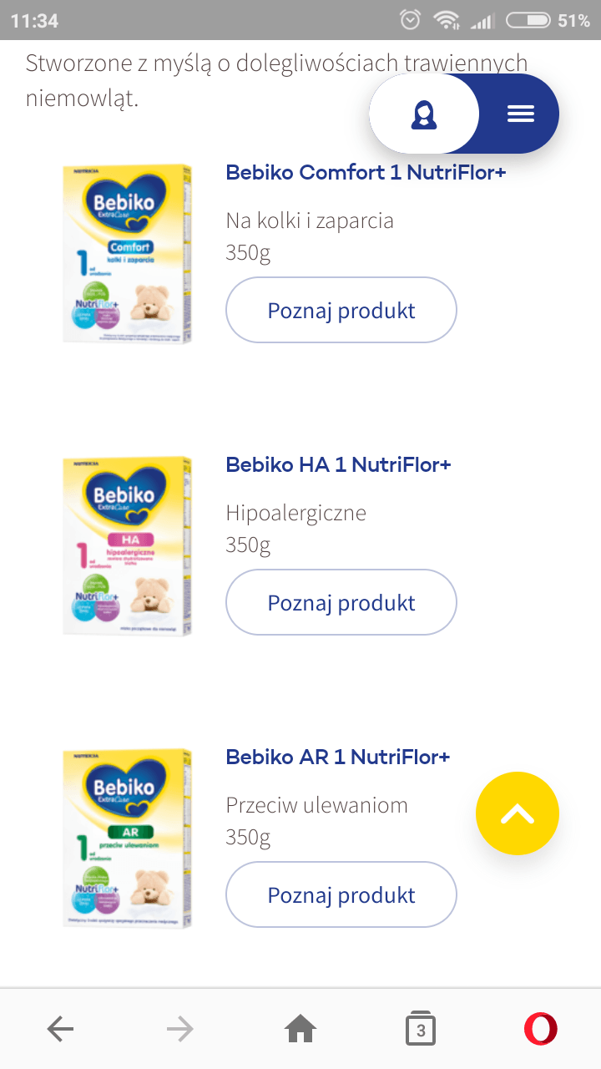Go back with browser back arrow
This screenshot has width=601, height=1069.
coord(60,1030)
